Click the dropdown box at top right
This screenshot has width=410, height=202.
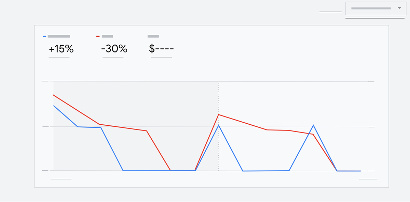(376, 9)
